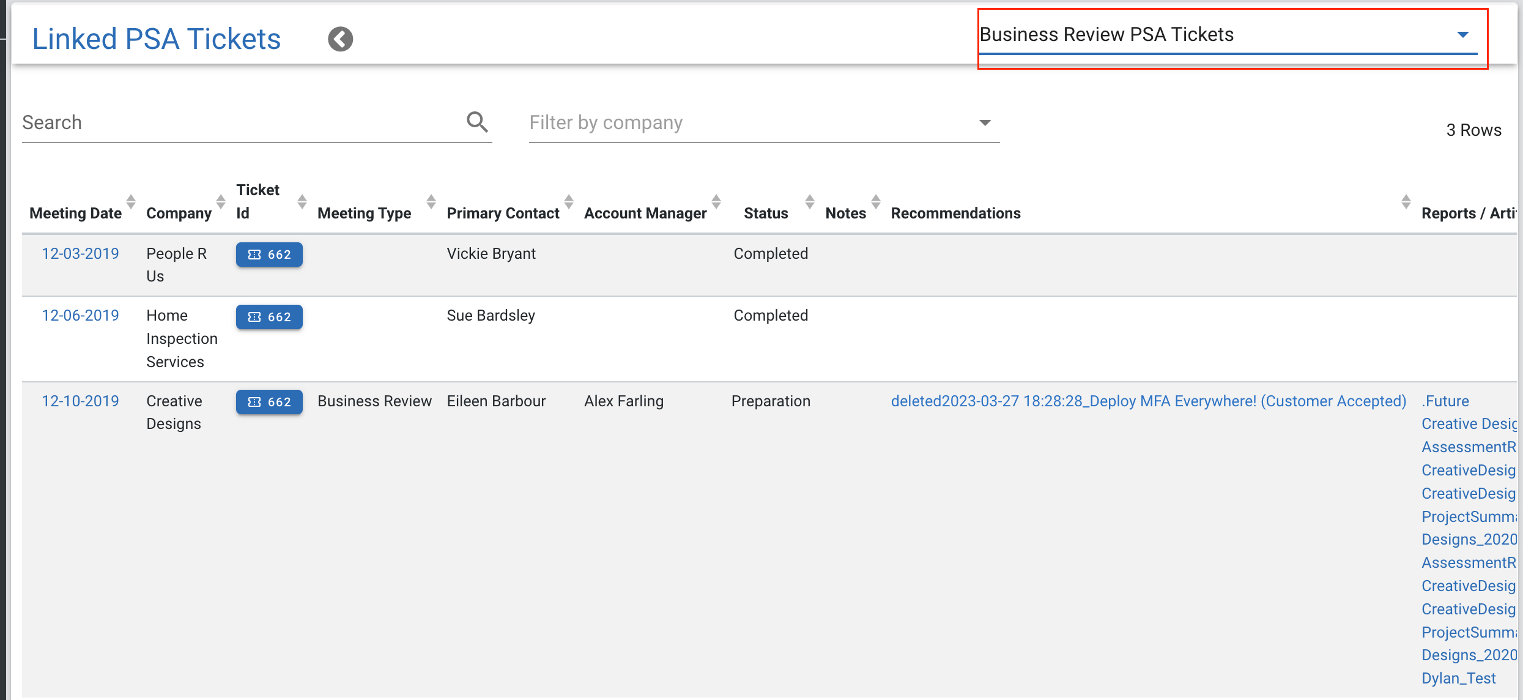
Task: Select the Ticket Id column header
Action: (257, 202)
